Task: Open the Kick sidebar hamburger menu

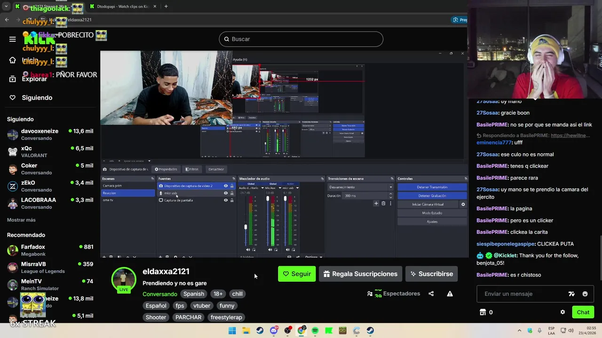Action: point(13,39)
